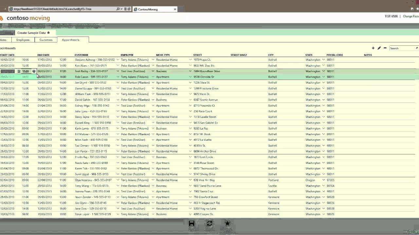Open move type dropdown in Josh Bailey row
This screenshot has height=235, width=419.
point(190,71)
